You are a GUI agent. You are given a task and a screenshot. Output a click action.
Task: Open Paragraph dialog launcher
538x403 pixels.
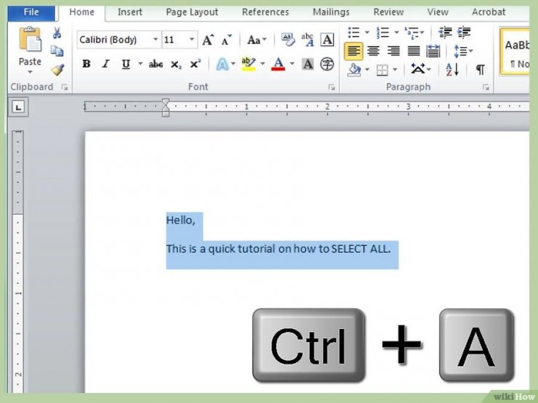486,87
